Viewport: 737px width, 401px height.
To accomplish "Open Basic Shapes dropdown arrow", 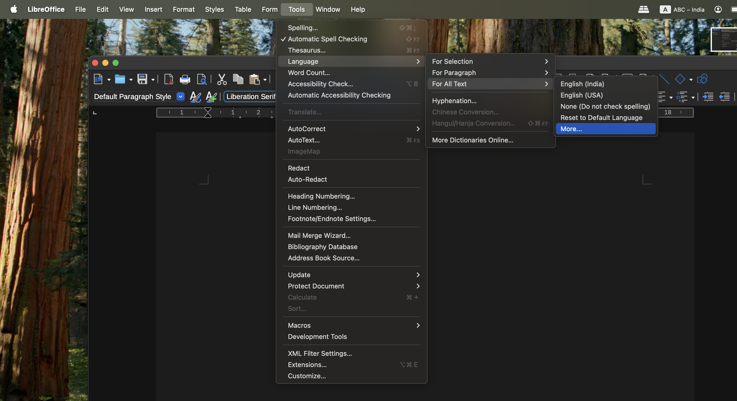I will click(x=691, y=80).
